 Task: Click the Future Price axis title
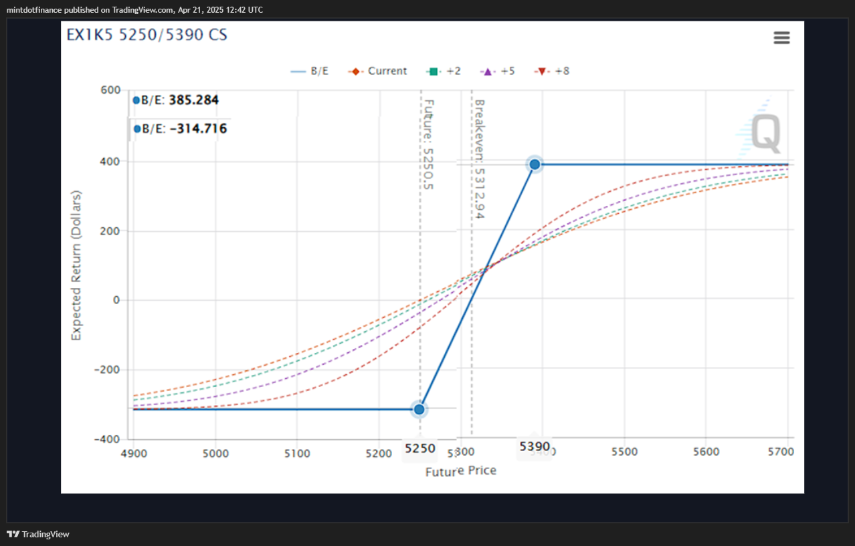coord(461,470)
